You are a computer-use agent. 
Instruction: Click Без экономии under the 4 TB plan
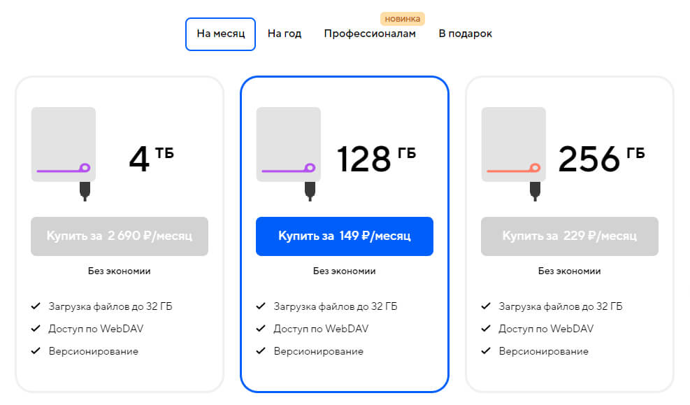[x=119, y=271]
